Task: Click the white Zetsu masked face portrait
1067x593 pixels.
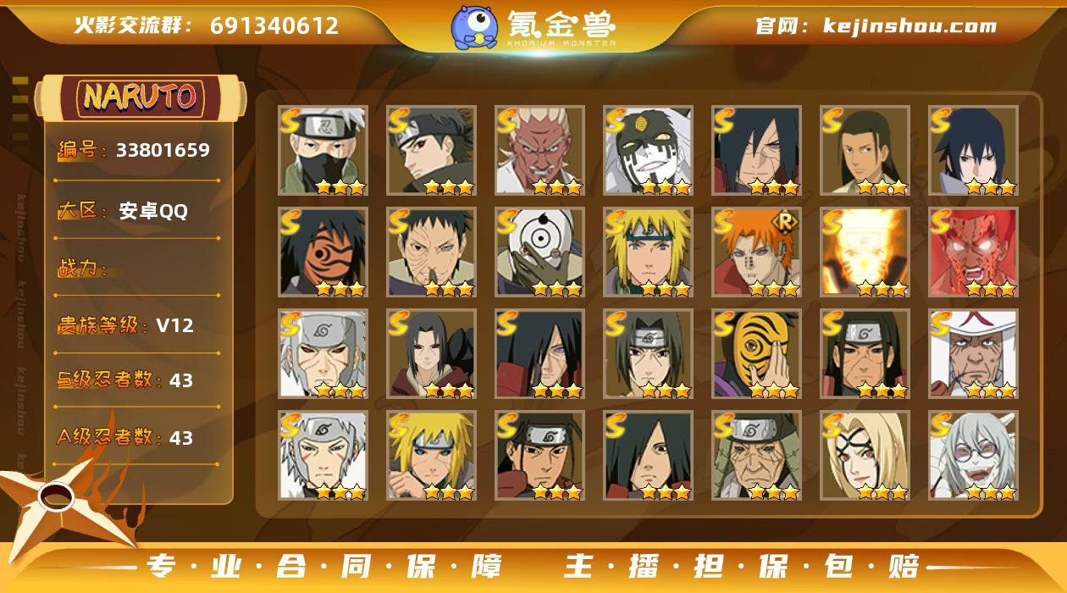Action: click(x=648, y=151)
